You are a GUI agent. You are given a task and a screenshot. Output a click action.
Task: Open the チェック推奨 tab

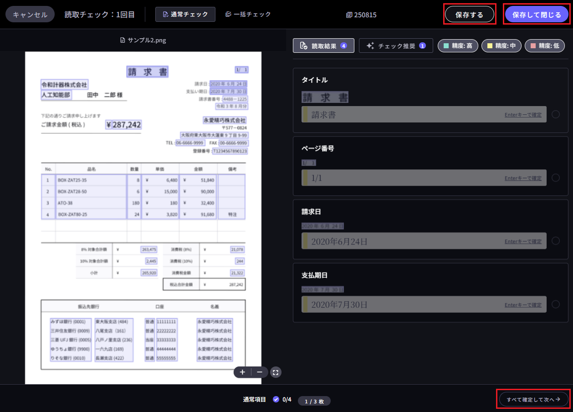click(x=395, y=46)
